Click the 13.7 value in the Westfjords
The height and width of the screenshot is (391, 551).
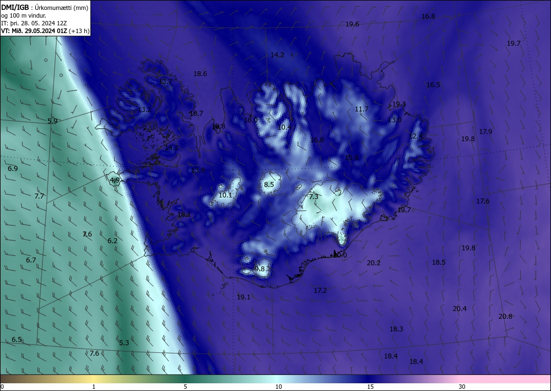click(x=166, y=81)
